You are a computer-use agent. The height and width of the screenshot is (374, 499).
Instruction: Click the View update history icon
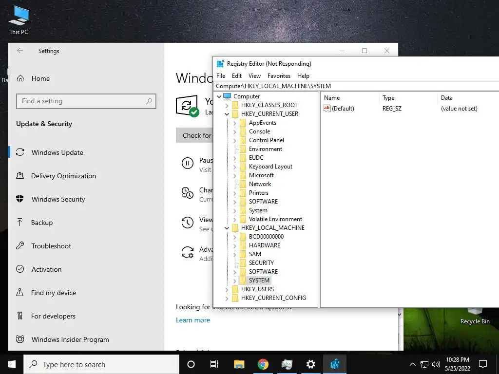[188, 223]
